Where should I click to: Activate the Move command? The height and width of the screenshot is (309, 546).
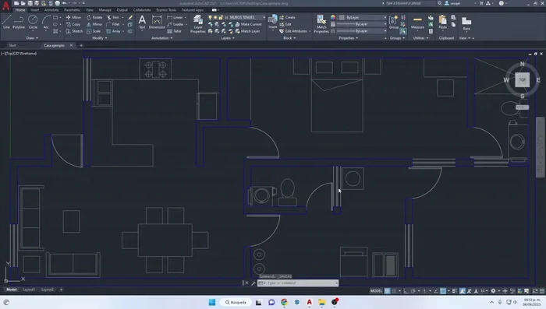[73, 17]
